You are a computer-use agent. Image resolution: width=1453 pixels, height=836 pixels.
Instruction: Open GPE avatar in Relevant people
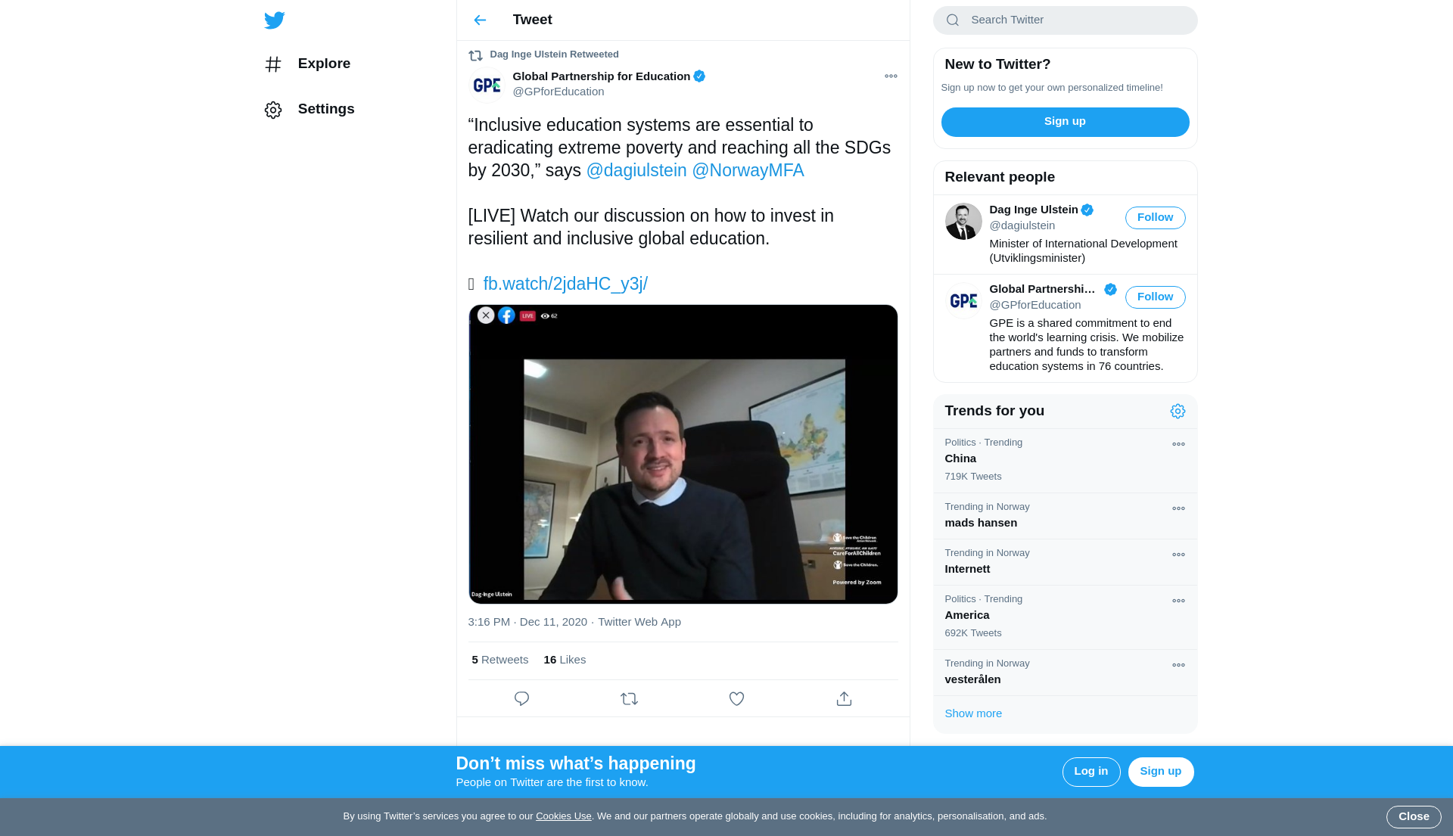(x=963, y=300)
